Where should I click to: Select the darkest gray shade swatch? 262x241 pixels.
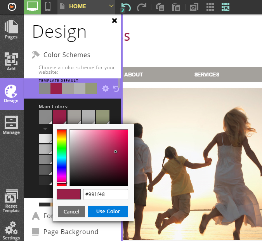(x=45, y=180)
